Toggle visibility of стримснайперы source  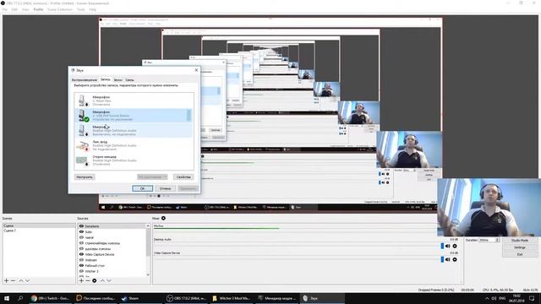(81, 243)
